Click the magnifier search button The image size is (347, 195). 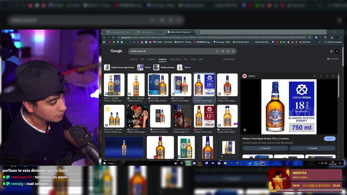pos(233,51)
